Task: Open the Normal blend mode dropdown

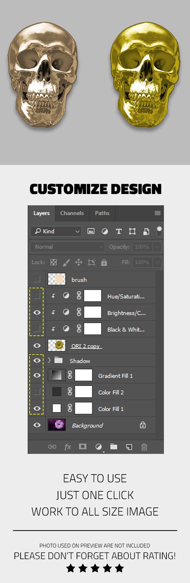Action: (68, 247)
